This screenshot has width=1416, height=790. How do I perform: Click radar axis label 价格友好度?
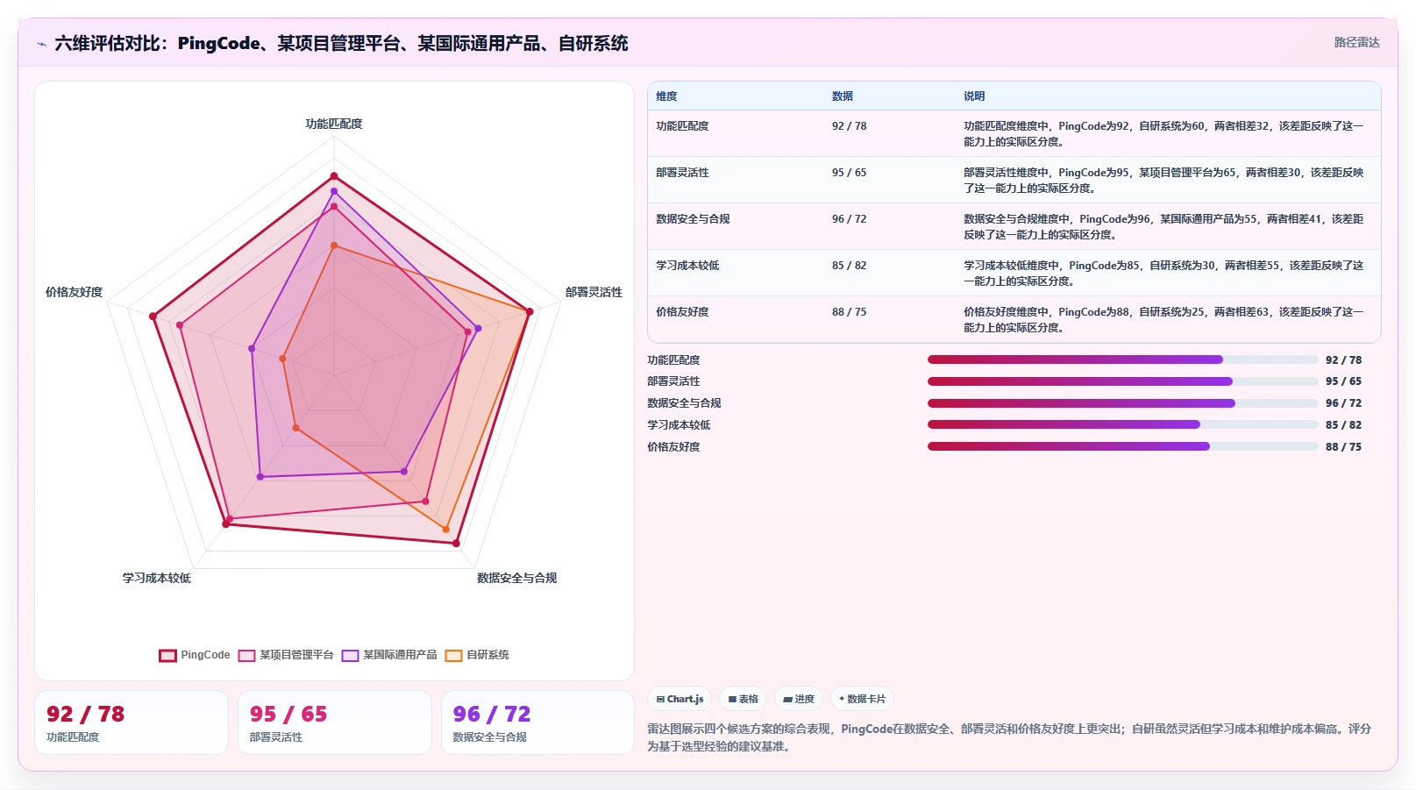pyautogui.click(x=74, y=292)
